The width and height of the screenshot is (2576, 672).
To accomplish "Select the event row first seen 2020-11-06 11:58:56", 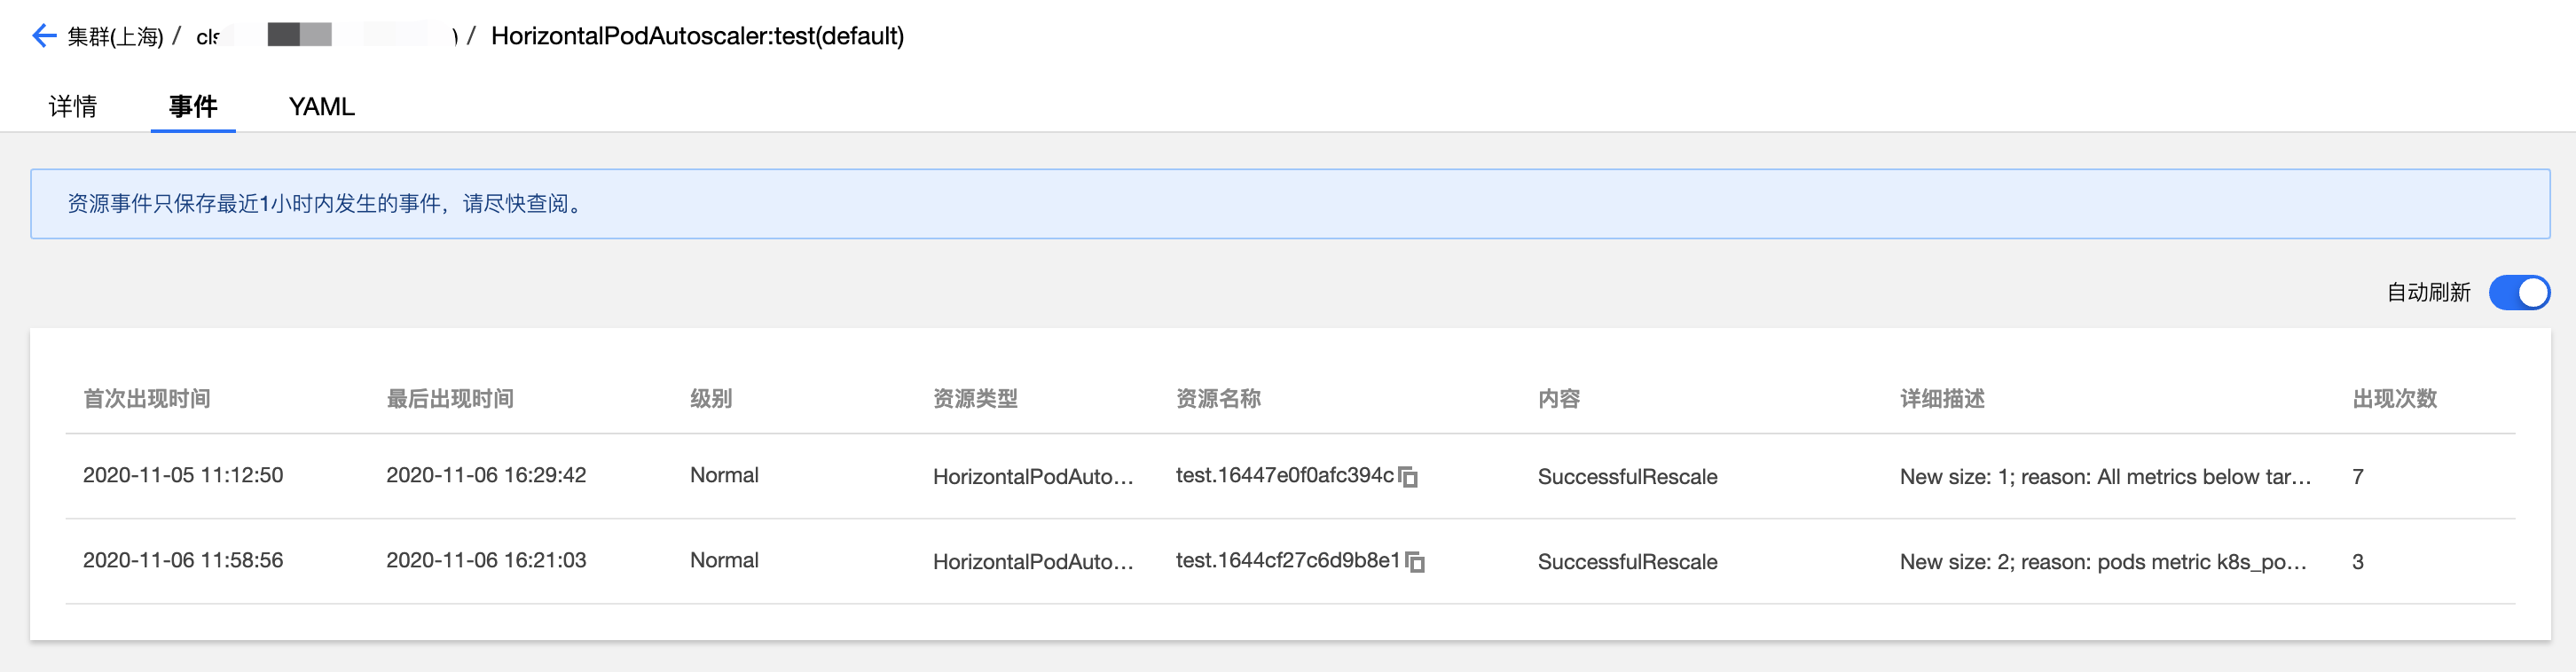I will (x=183, y=561).
